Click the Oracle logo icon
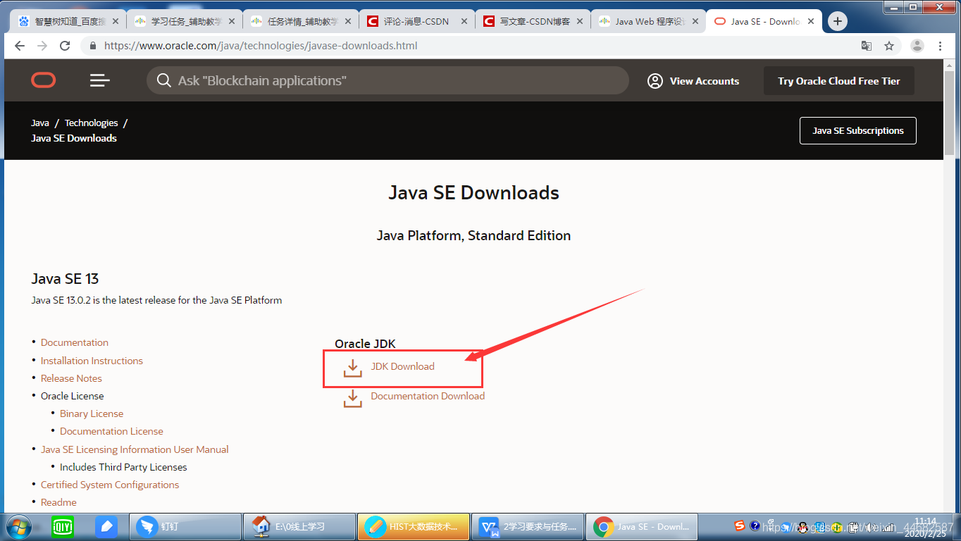 click(x=44, y=81)
